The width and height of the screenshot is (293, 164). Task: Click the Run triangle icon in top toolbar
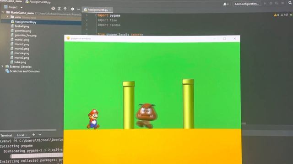point(265,3)
